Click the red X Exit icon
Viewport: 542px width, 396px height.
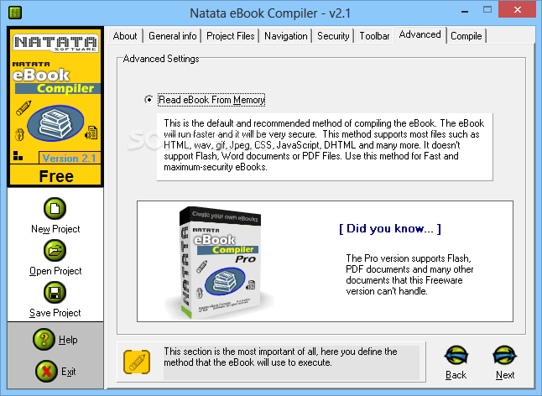(46, 371)
